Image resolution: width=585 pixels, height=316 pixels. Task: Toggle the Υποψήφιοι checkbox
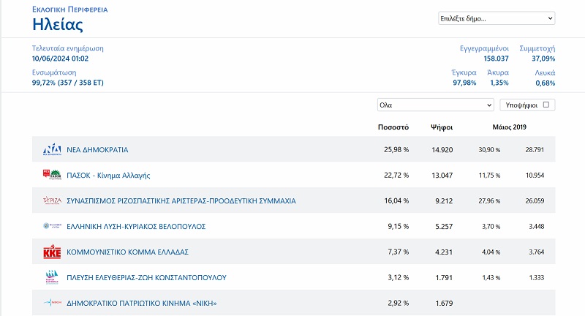click(x=546, y=105)
